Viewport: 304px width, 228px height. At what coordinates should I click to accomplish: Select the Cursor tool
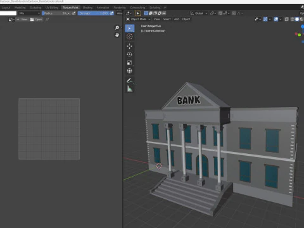[x=130, y=37]
